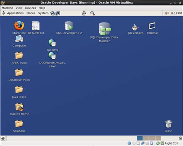
Task: Open the Applications menu
Action: pyautogui.click(x=15, y=13)
